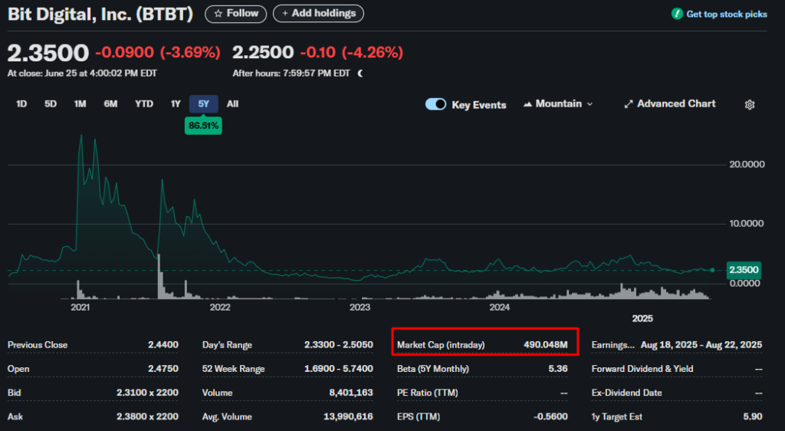Click the truncated Earnings date label
785x431 pixels.
[x=613, y=345]
